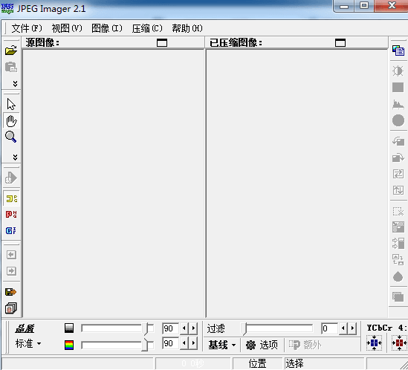Click the 额外 extra button
The image size is (408, 370).
(x=305, y=345)
